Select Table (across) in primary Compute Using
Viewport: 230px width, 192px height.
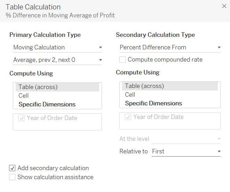click(38, 87)
